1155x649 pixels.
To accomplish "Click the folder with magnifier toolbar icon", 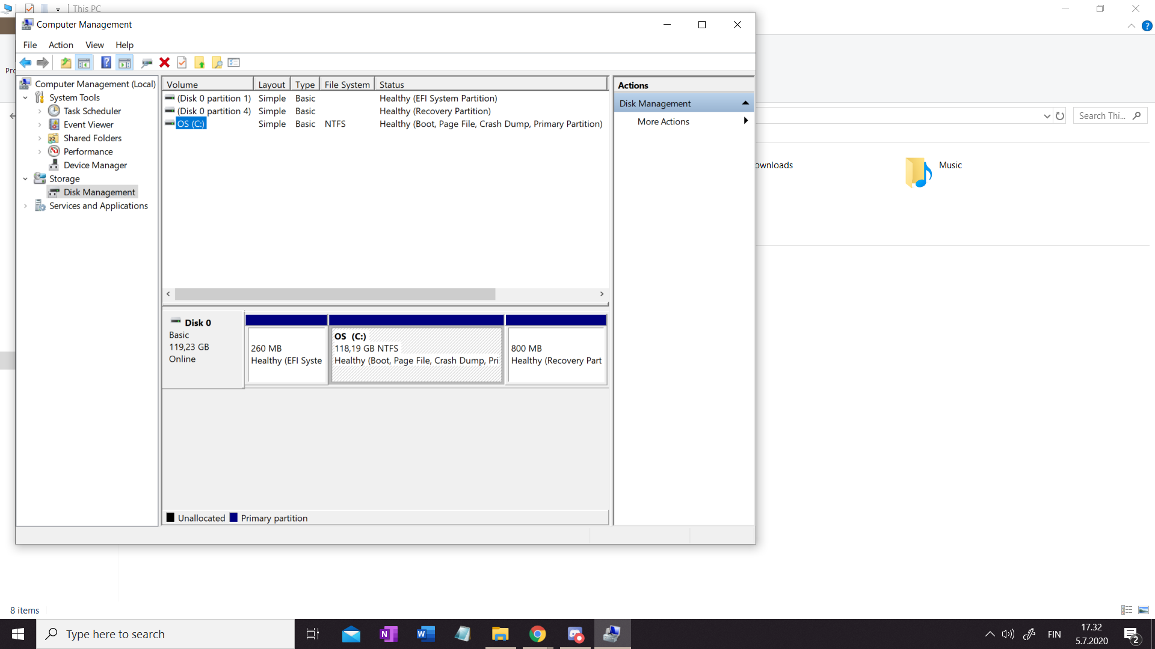I will 217,62.
